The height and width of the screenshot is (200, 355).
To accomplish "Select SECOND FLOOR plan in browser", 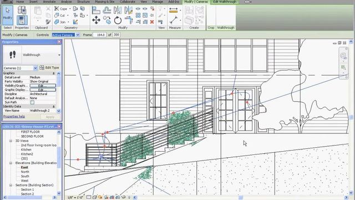I will [32, 136].
